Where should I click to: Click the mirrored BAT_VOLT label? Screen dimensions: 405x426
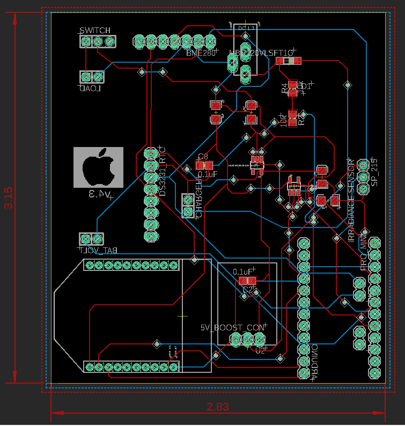98,251
